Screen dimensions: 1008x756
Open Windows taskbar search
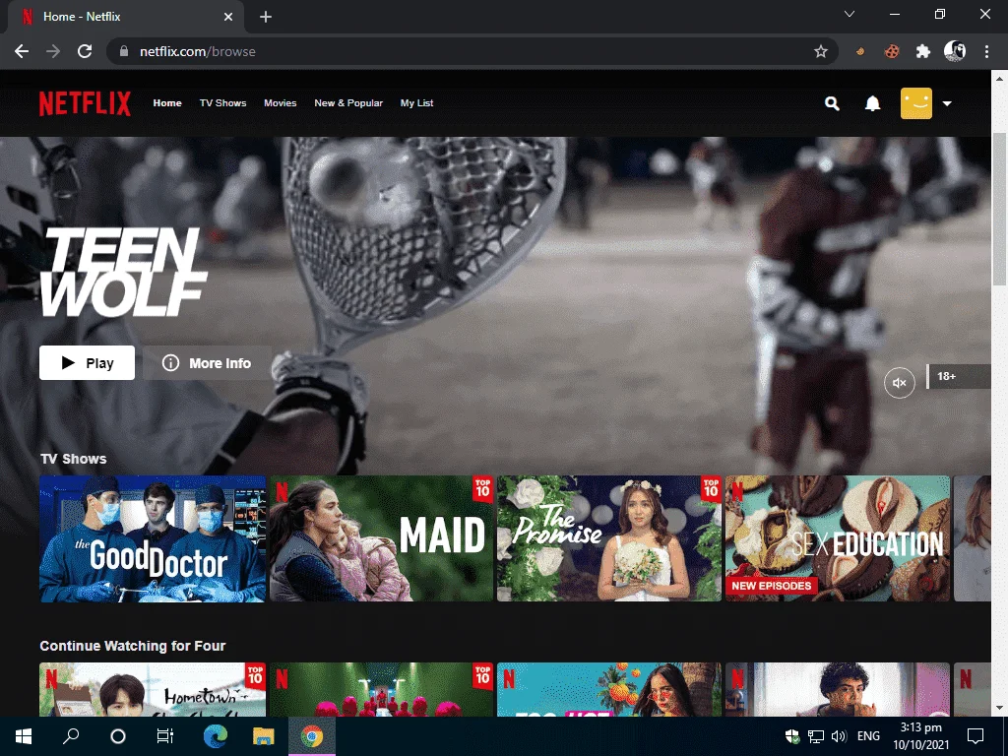click(71, 736)
